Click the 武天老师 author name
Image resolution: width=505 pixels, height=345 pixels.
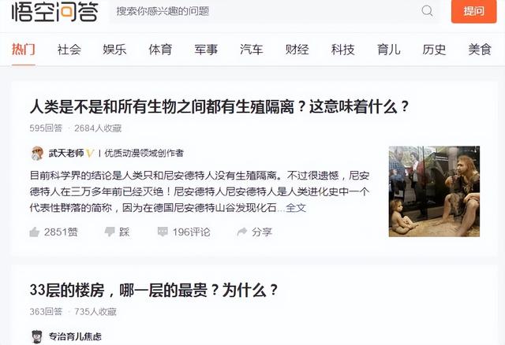point(66,153)
